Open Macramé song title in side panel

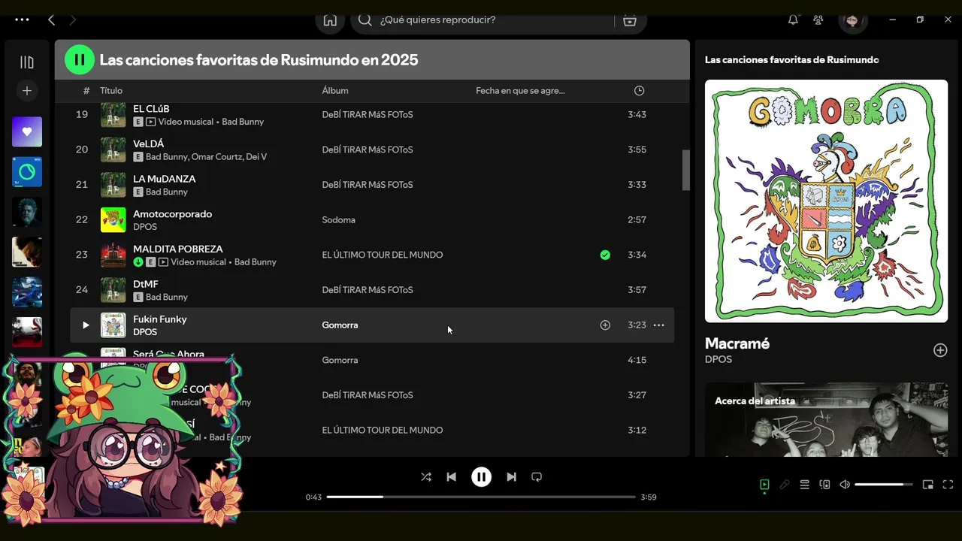(x=737, y=343)
